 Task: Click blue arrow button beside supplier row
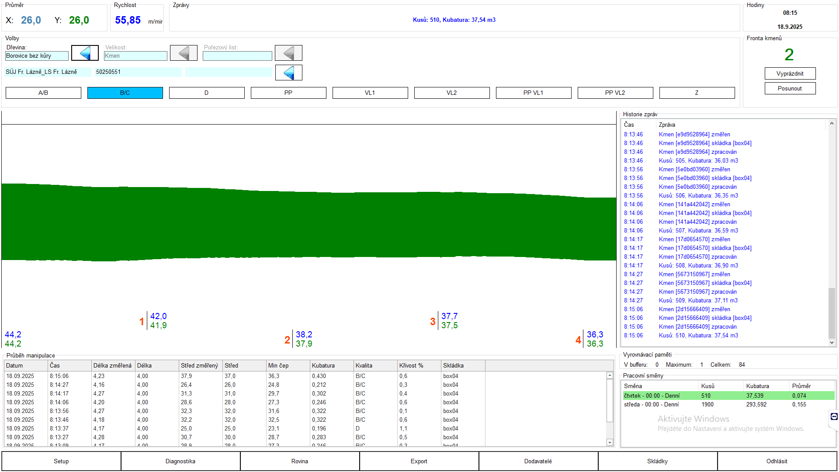pos(288,73)
